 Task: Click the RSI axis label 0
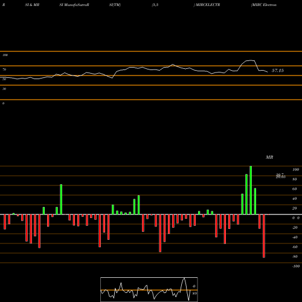3,103
